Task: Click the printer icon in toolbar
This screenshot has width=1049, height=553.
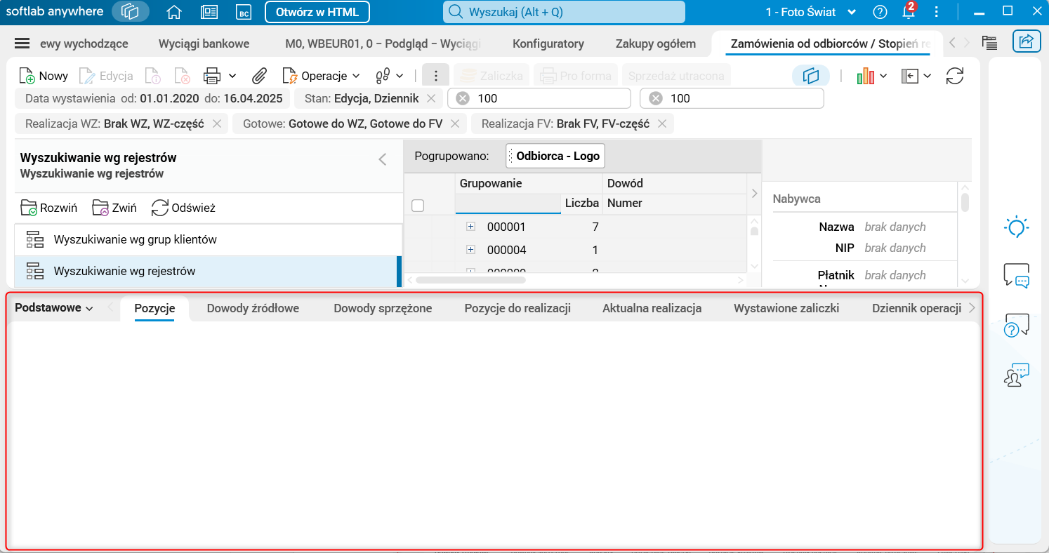Action: click(x=212, y=76)
